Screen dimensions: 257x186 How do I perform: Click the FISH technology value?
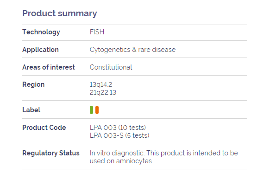coord(97,32)
